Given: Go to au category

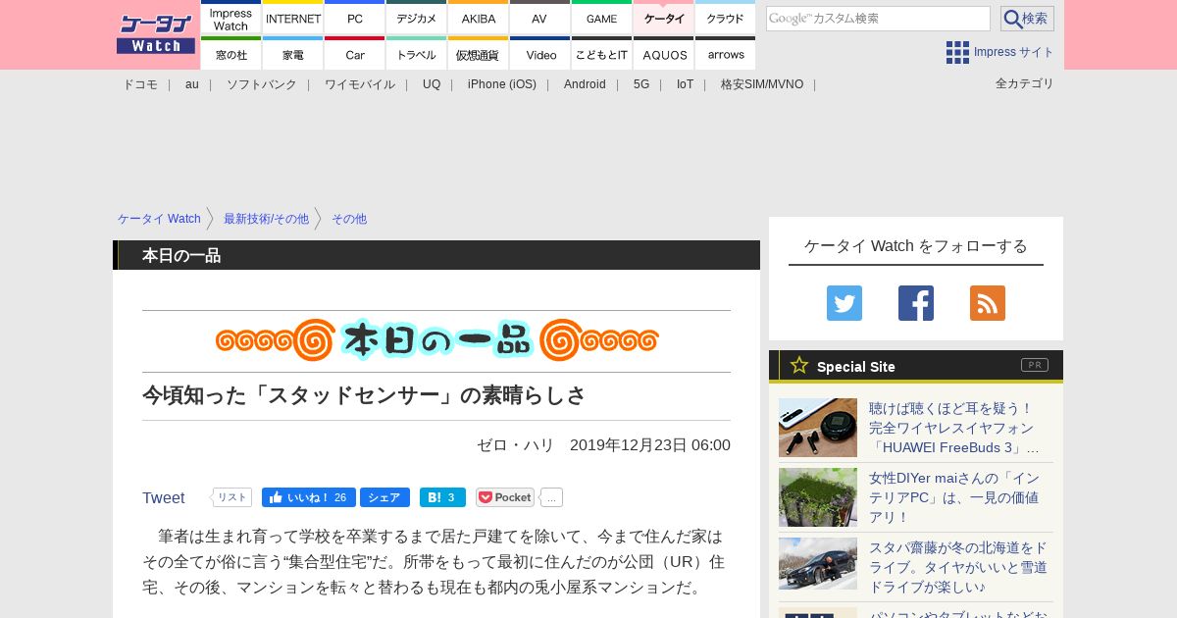Looking at the screenshot, I should pos(192,84).
